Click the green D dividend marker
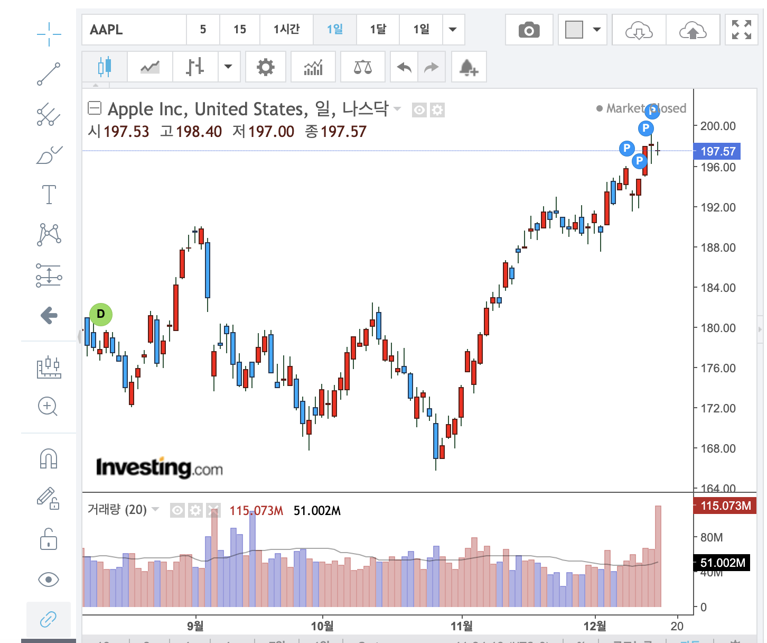Viewport: 767px width, 643px height. click(101, 314)
